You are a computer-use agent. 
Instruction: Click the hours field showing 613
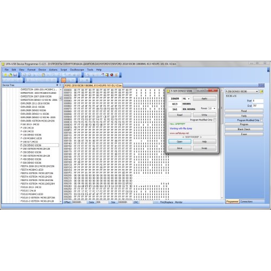(x=175, y=104)
